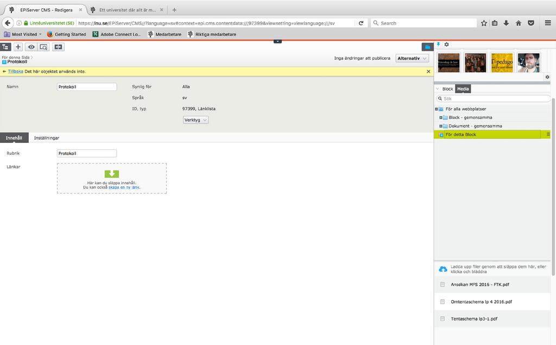The height and width of the screenshot is (345, 556).
Task: Open a new browser tab
Action: coord(174,10)
